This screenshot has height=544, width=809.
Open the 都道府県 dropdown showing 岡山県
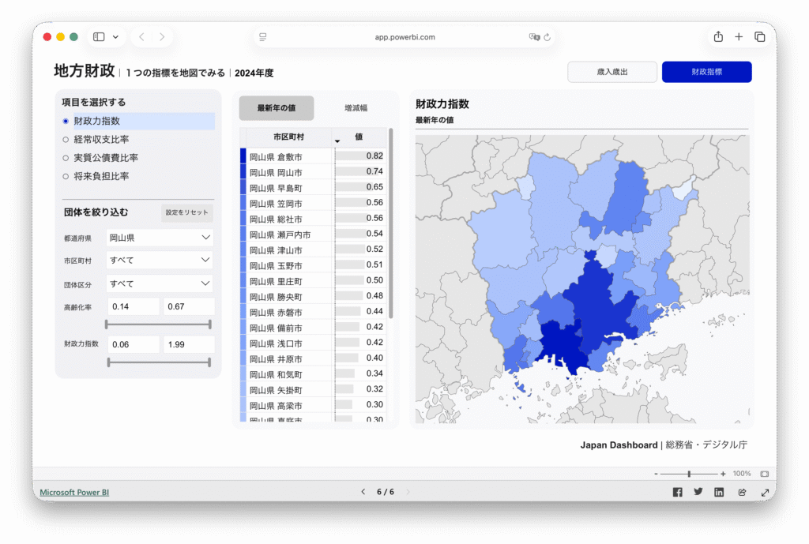pyautogui.click(x=160, y=238)
